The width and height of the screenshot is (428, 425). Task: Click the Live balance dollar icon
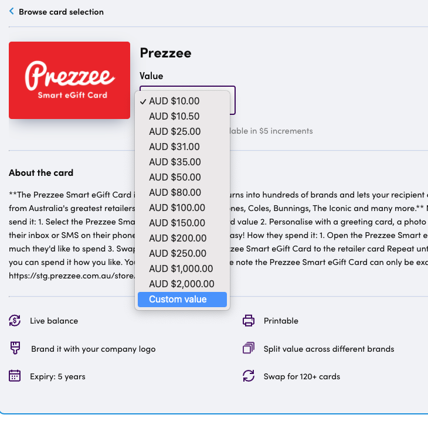15,321
